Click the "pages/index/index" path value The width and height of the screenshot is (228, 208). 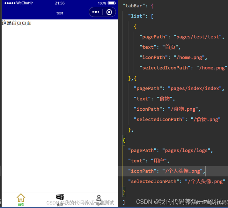coord(195,88)
